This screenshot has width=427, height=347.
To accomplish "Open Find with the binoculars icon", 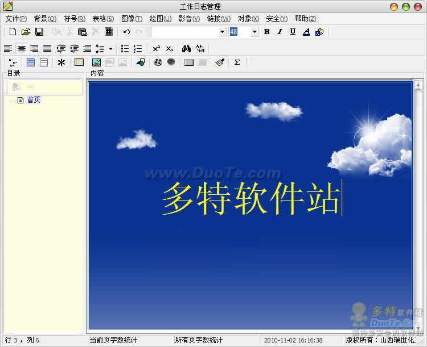I will (186, 49).
